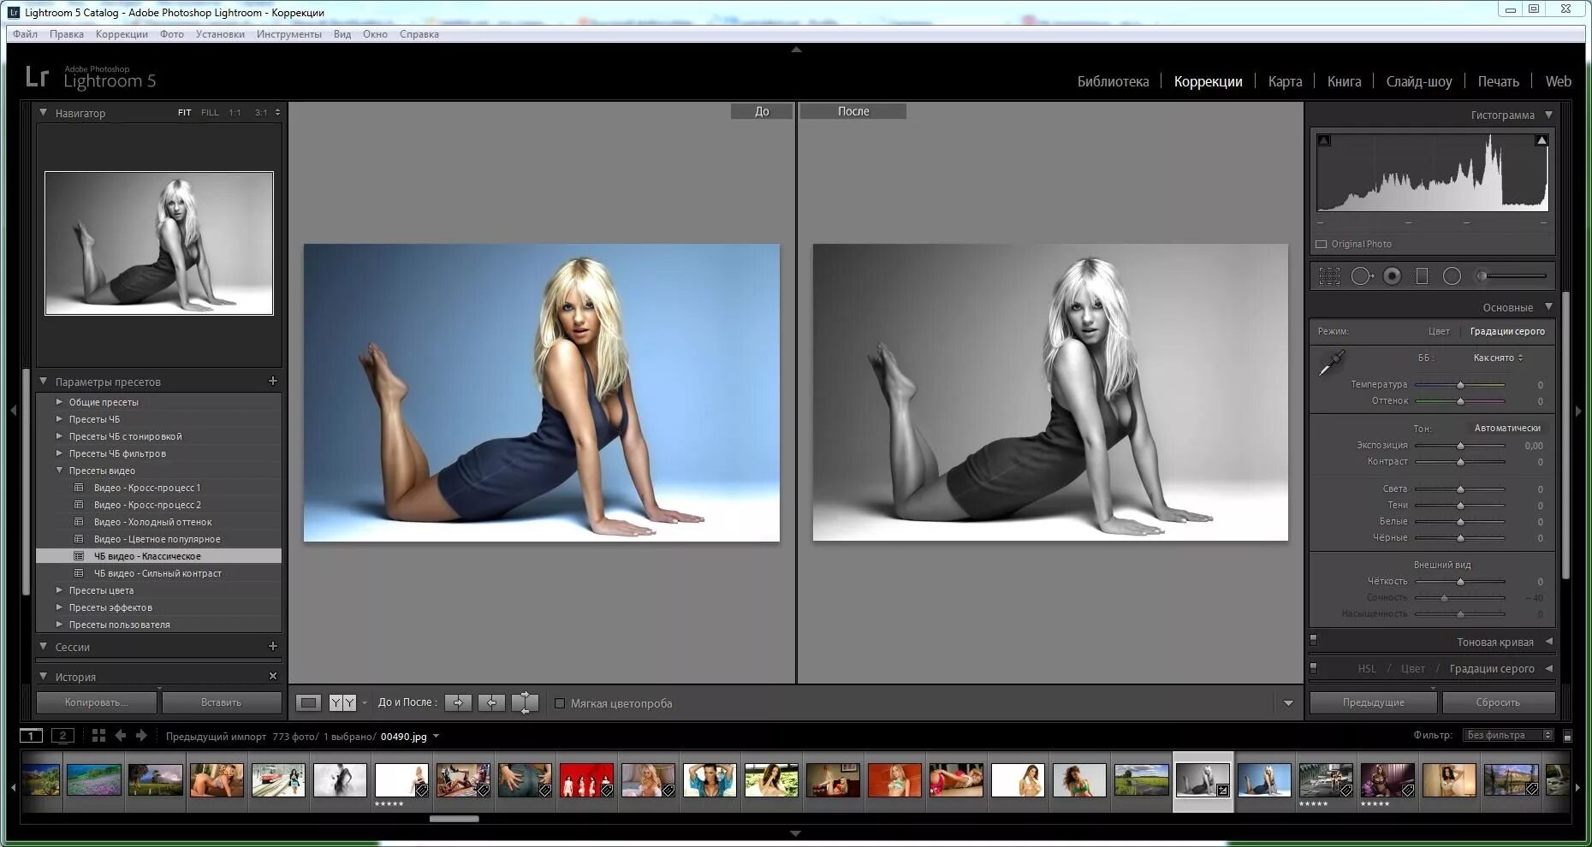Viewport: 1592px width, 847px height.
Task: Collapse the Навигатор panel
Action: click(x=44, y=112)
